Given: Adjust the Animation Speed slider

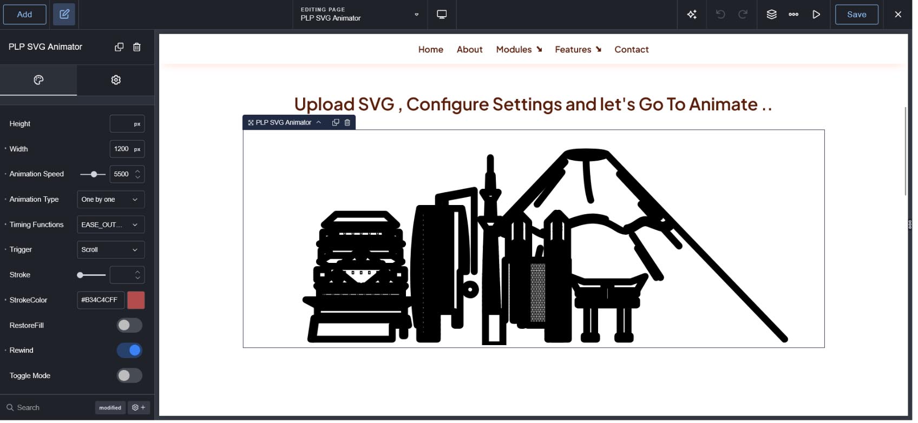Looking at the screenshot, I should tap(94, 175).
